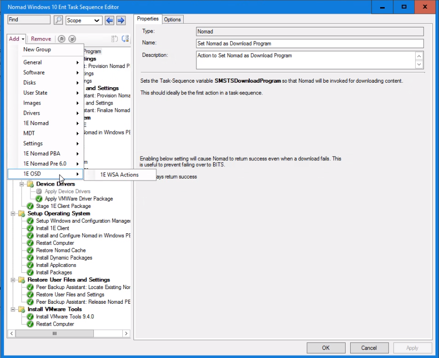Select Peer Backup Assistant: Release Nomad step
This screenshot has width=439, height=358.
click(x=83, y=302)
